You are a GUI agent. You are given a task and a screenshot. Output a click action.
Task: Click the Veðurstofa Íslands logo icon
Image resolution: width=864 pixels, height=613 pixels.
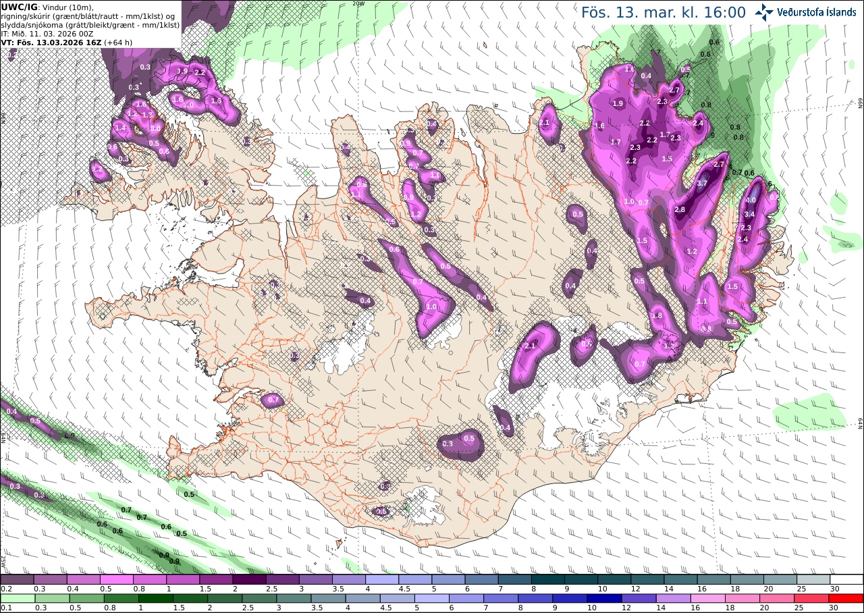tap(765, 11)
